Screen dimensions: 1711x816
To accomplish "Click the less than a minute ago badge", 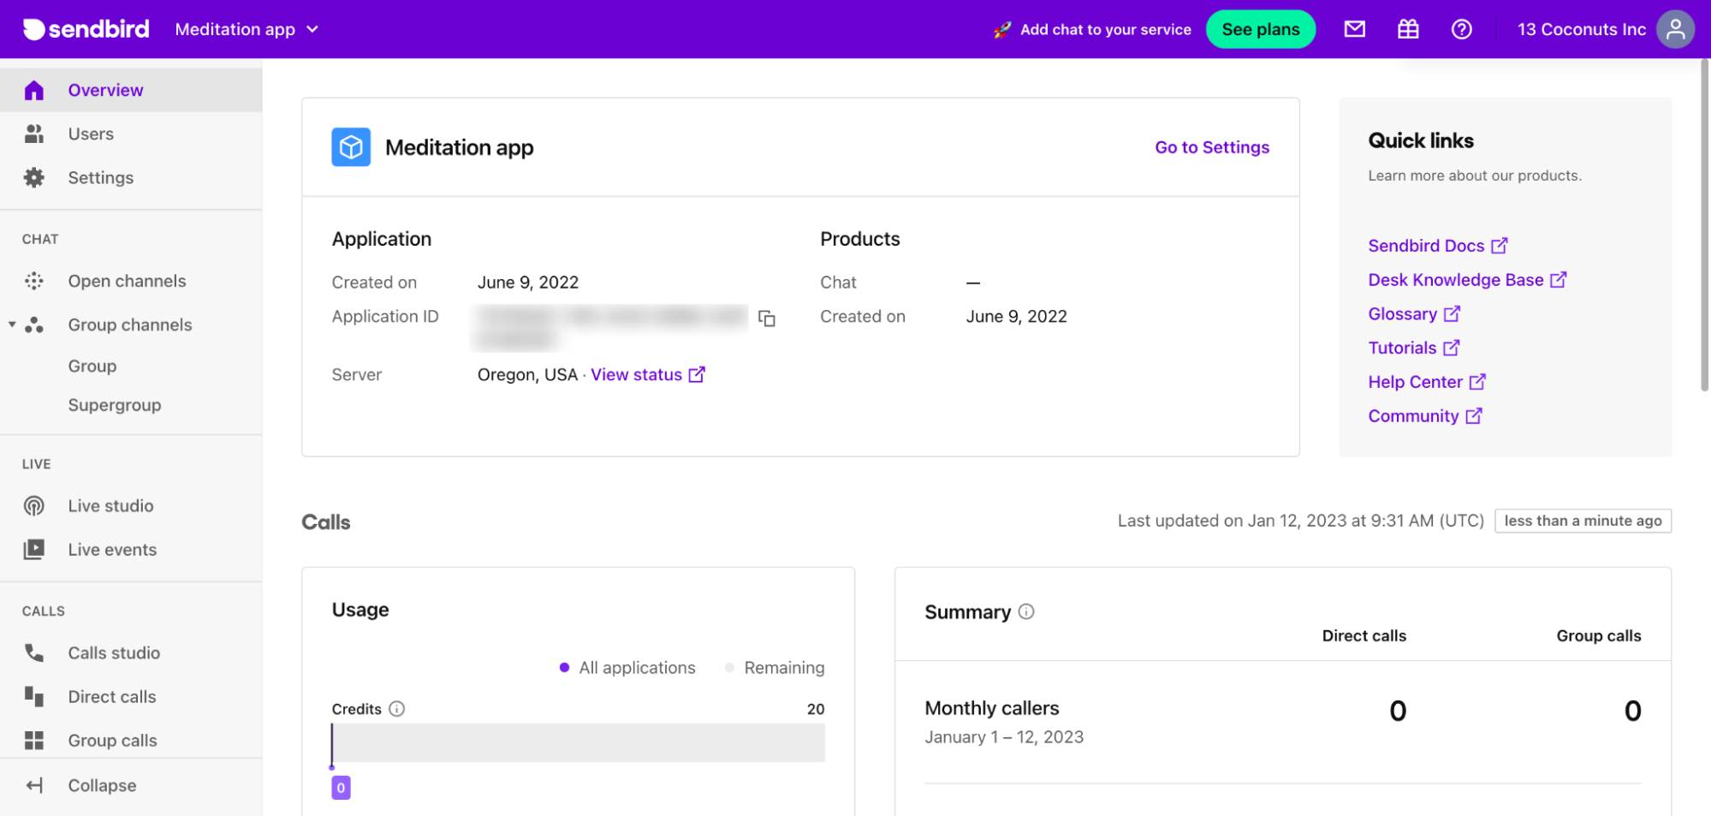I will click(1583, 521).
